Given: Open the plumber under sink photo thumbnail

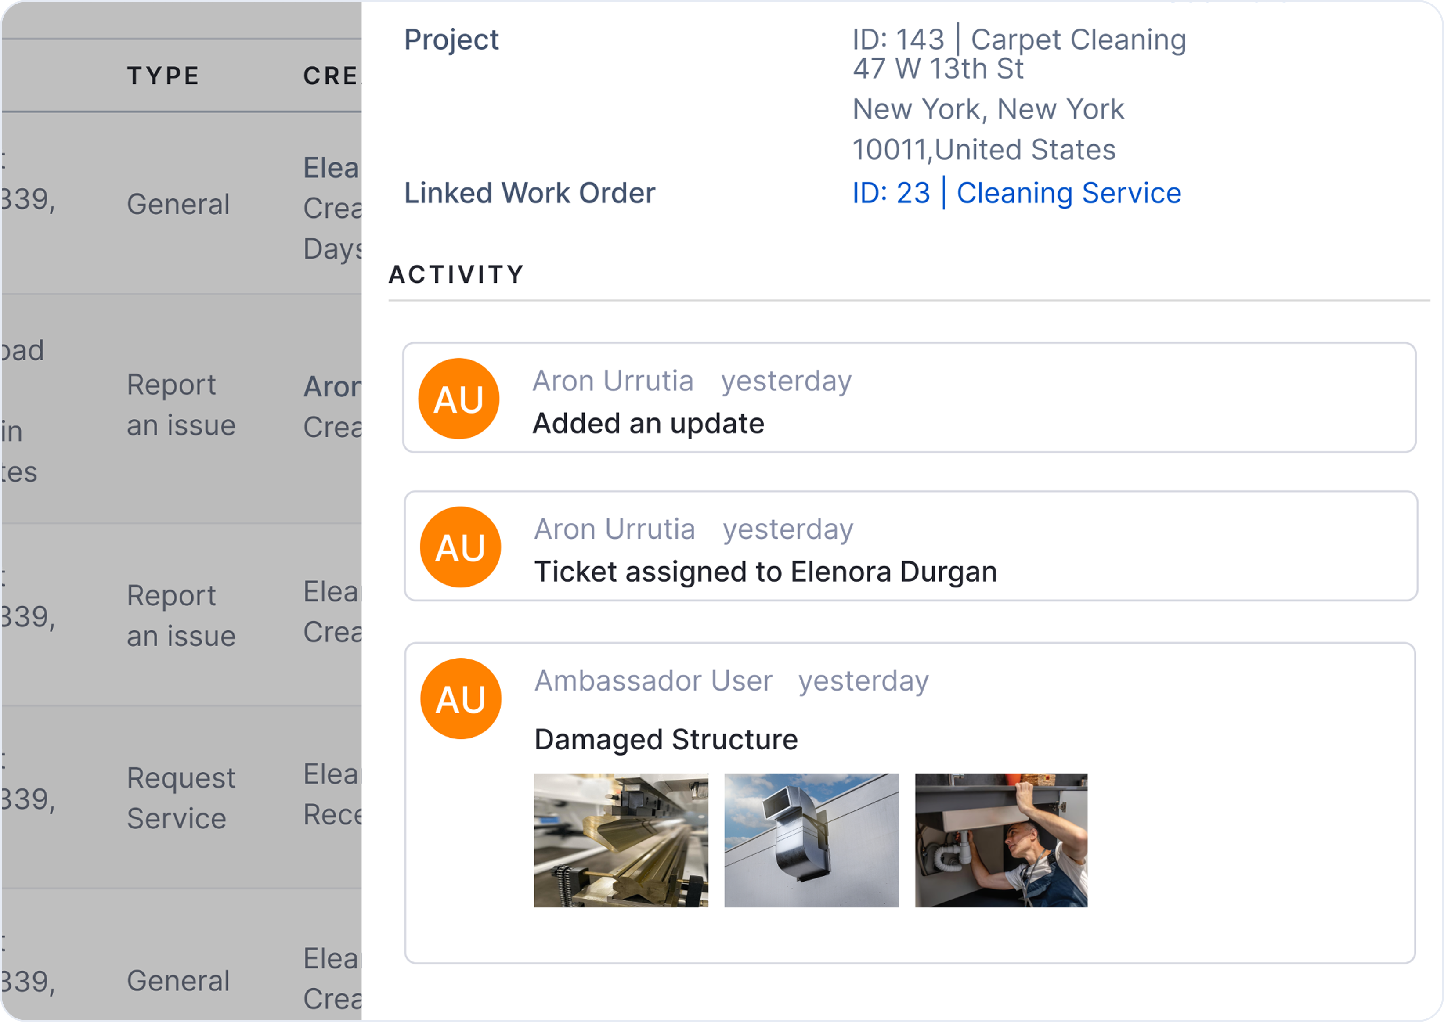Looking at the screenshot, I should coord(1000,839).
